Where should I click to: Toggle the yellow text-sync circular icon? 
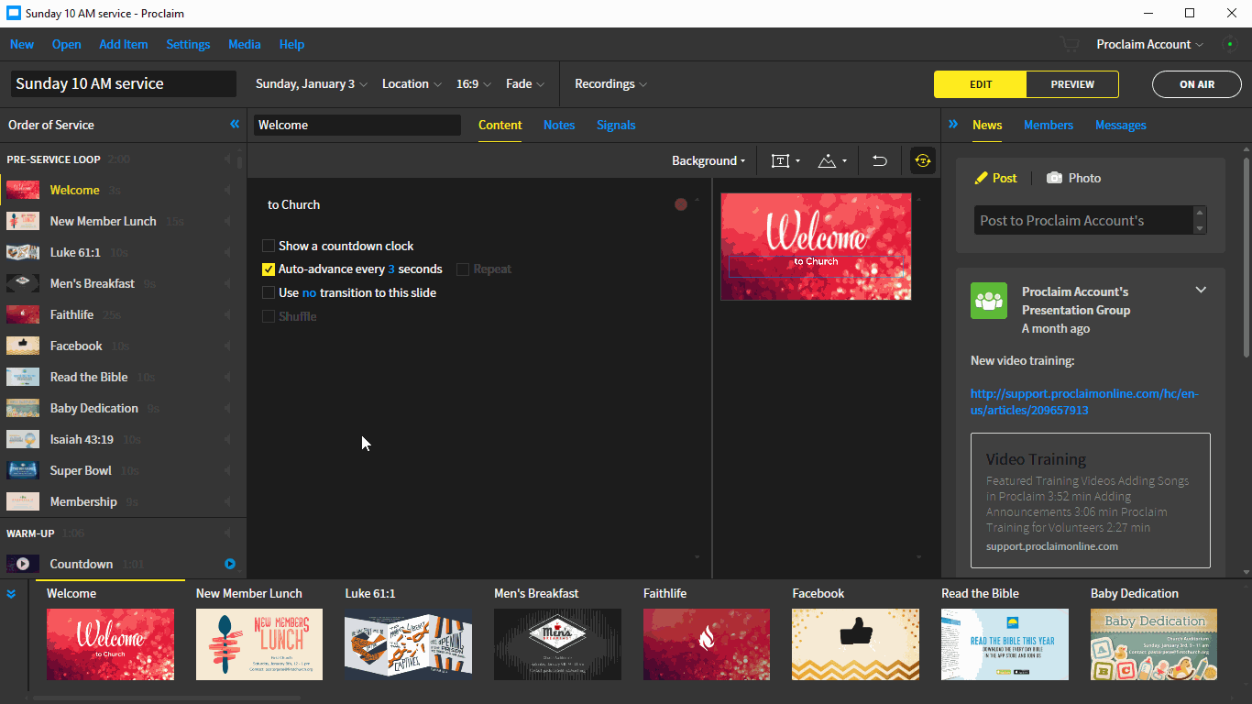tap(923, 160)
